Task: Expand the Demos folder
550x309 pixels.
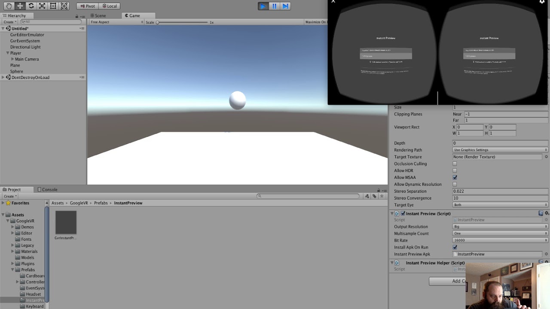Action: coord(13,227)
